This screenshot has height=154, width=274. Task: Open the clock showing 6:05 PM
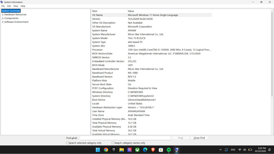click(x=260, y=150)
